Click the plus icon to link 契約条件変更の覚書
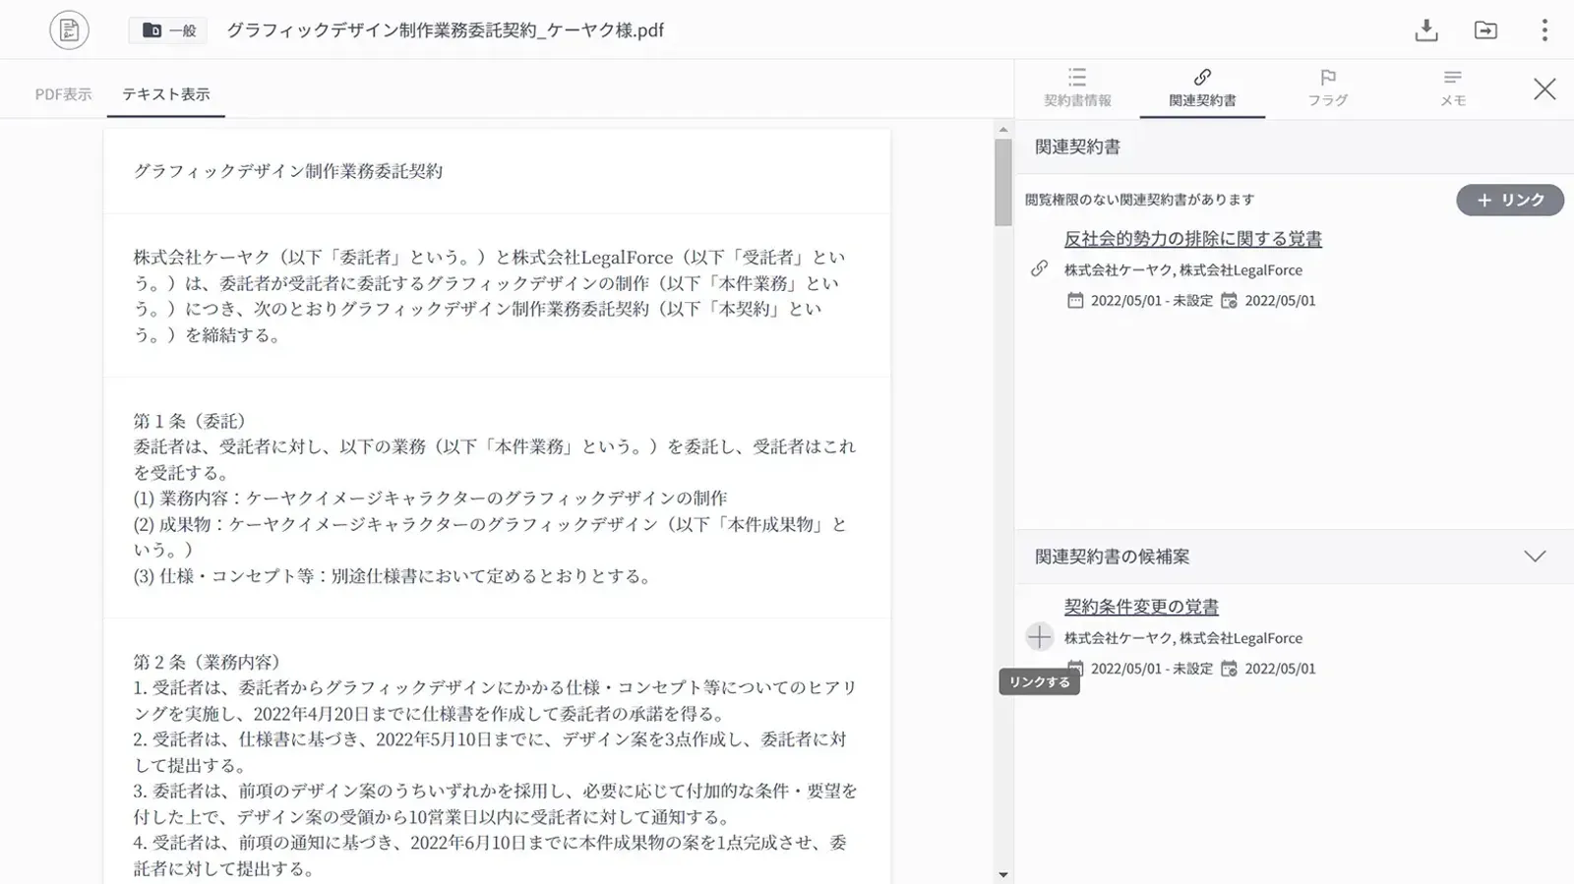Viewport: 1574px width, 884px height. (1039, 637)
